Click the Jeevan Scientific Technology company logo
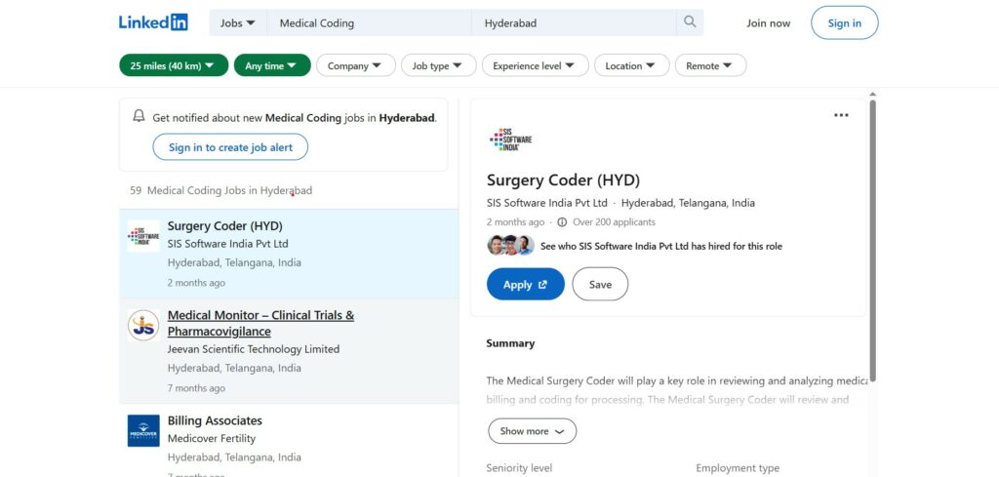999x477 pixels. pyautogui.click(x=143, y=325)
